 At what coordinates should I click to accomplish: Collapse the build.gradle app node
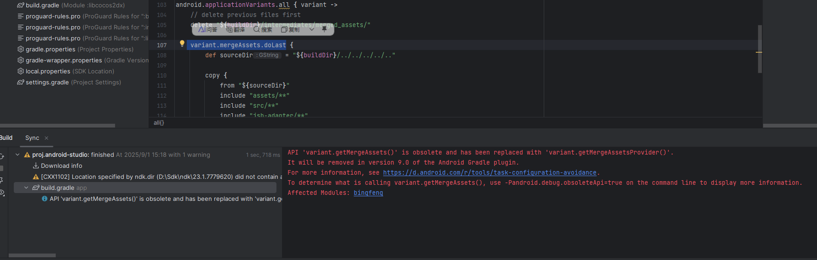(26, 188)
